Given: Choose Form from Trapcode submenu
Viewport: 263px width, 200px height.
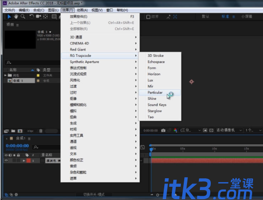Looking at the screenshot, I should (160, 68).
